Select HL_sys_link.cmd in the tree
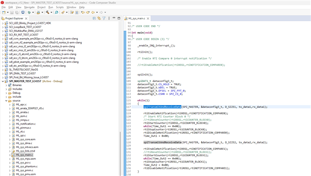Viewport: 311px width, 176px height. pos(25,151)
